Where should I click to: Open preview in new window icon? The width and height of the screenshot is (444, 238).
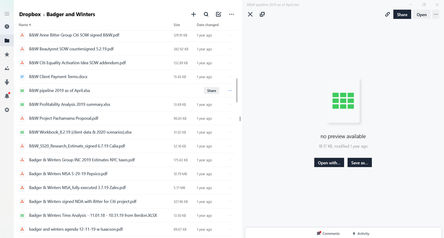click(x=262, y=14)
